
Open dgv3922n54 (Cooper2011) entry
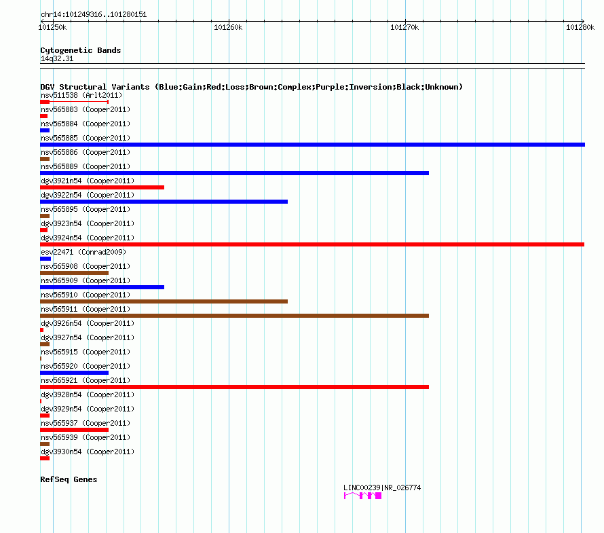pos(88,195)
